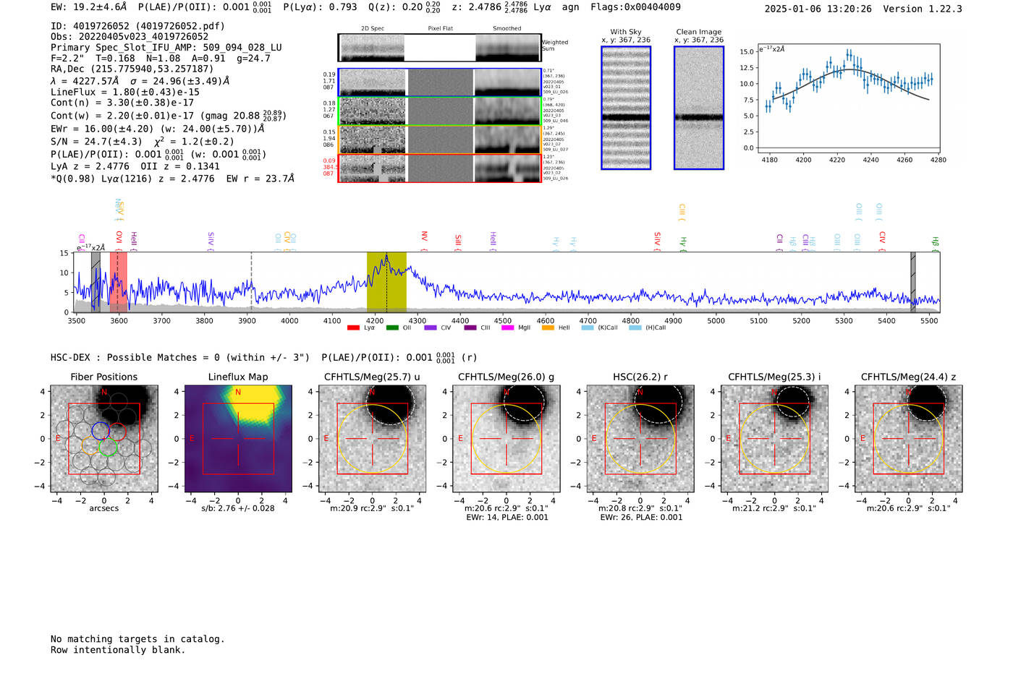Open the Gaussian line-fit plot
Viewport: 1013px width, 689px height.
(x=848, y=98)
